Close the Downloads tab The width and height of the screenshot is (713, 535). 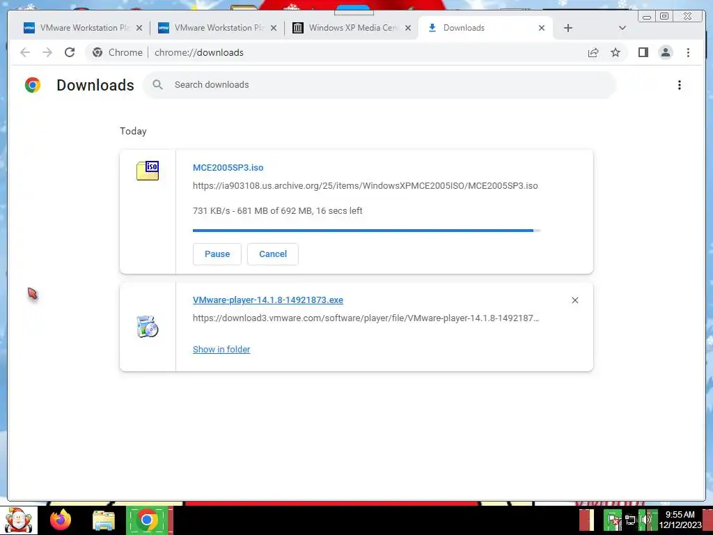(x=542, y=28)
